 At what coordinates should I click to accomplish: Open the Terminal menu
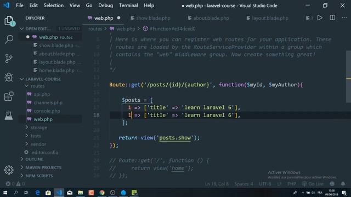(128, 5)
